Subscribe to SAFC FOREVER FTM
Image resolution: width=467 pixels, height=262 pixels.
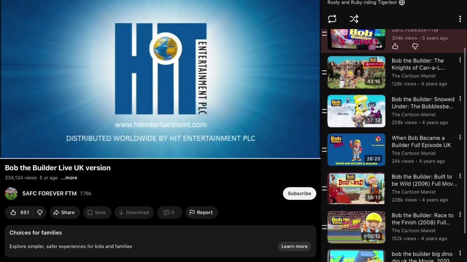(x=300, y=194)
